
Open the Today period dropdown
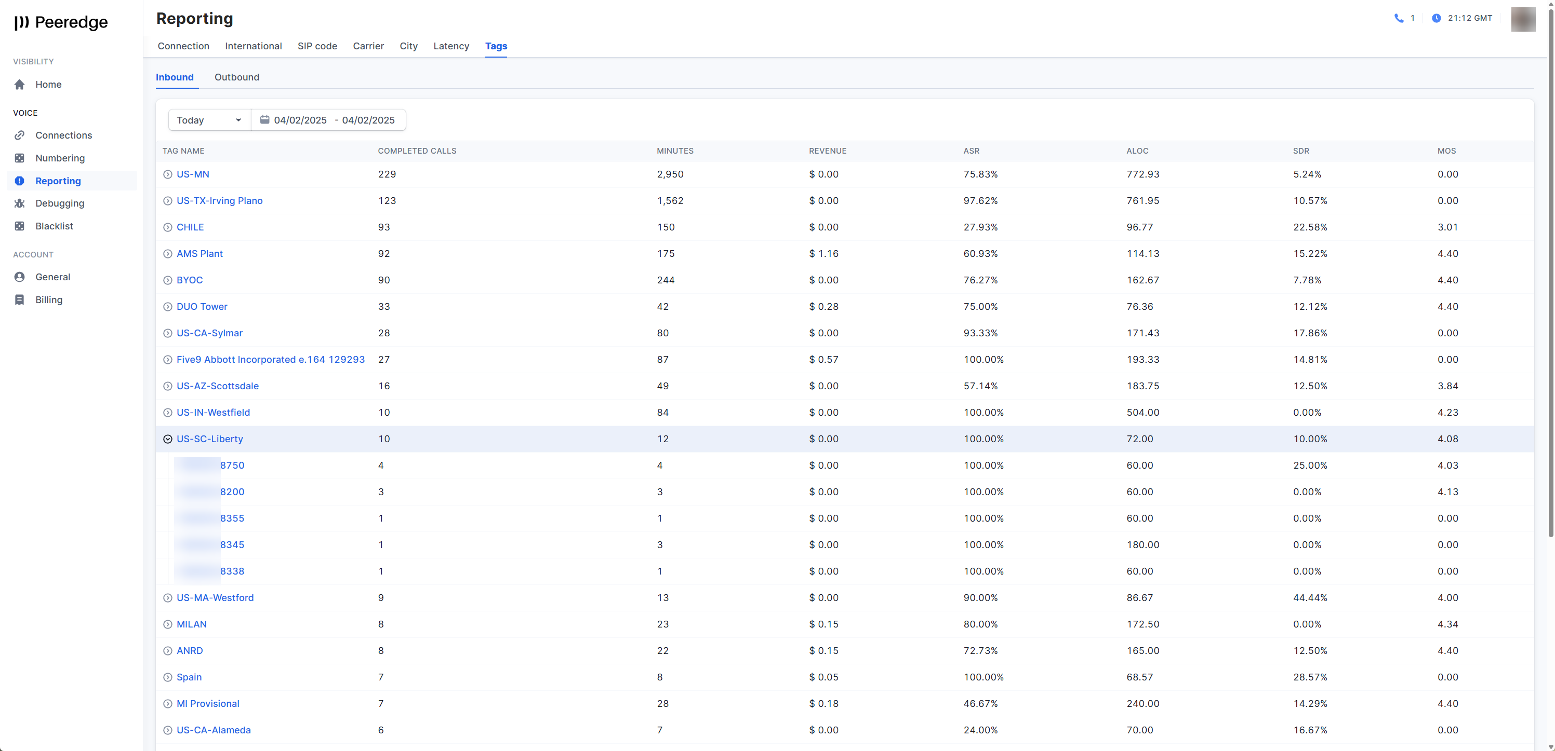[209, 120]
